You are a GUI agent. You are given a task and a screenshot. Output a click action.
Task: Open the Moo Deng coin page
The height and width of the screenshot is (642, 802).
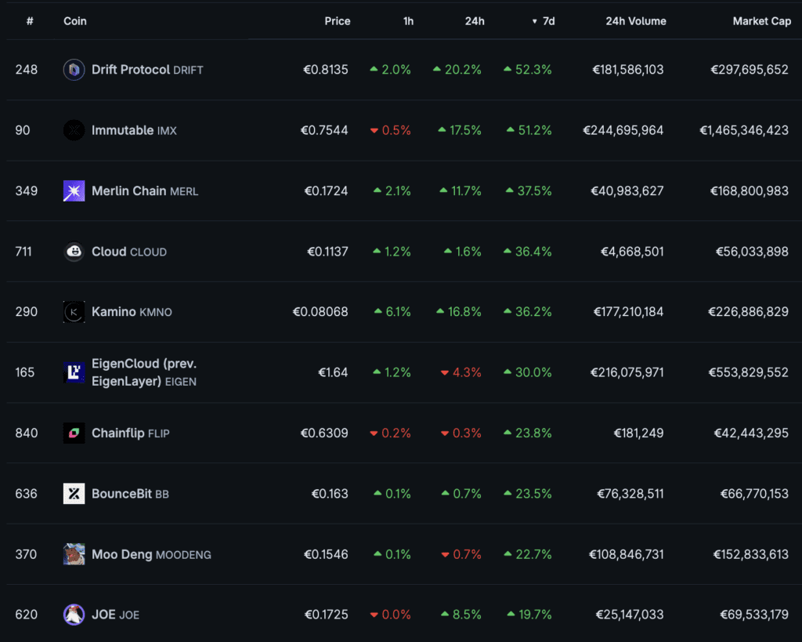tap(151, 554)
